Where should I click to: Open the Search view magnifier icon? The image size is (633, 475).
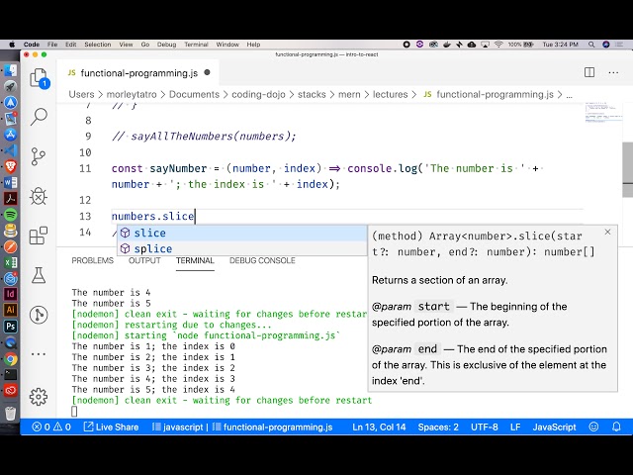pos(39,117)
